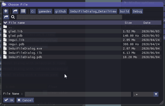Click the file icon next to ImGuiFileDialog.exe
This screenshot has height=106, width=165.
coord(5,48)
